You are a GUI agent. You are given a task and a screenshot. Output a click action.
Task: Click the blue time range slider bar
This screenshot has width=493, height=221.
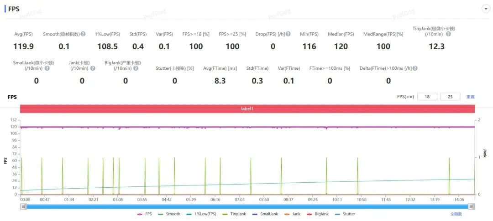[x=247, y=206]
